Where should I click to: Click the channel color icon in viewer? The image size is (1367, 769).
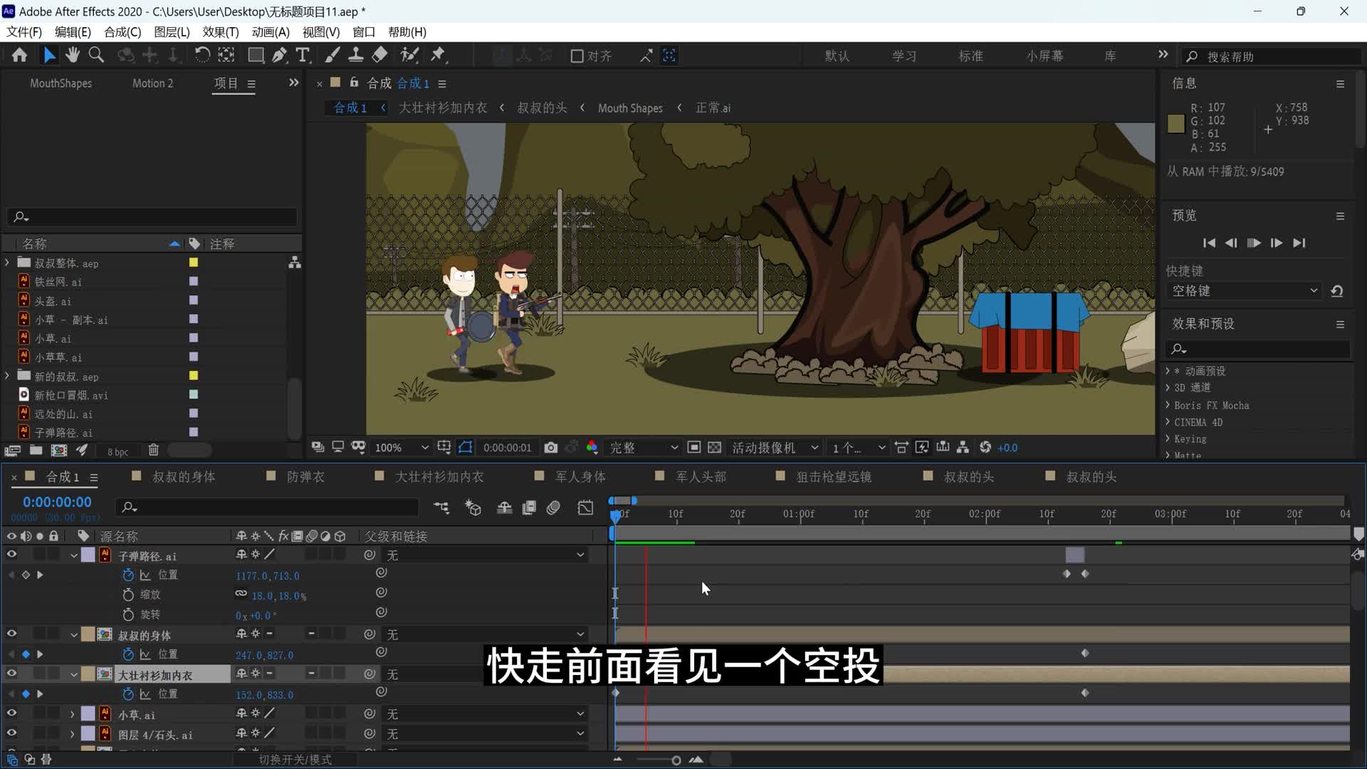(592, 447)
